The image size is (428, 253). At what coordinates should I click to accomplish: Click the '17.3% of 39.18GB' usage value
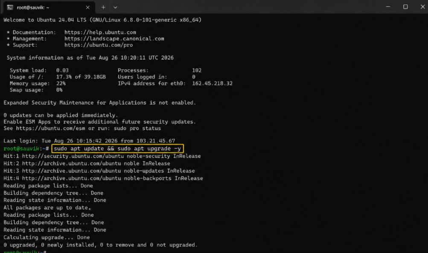[81, 77]
